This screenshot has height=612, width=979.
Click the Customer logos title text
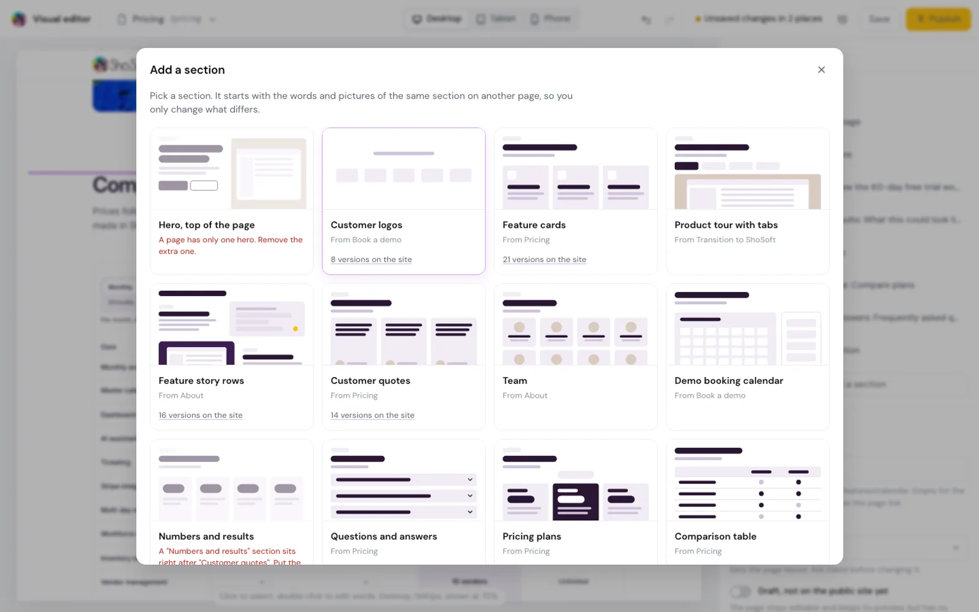point(367,225)
